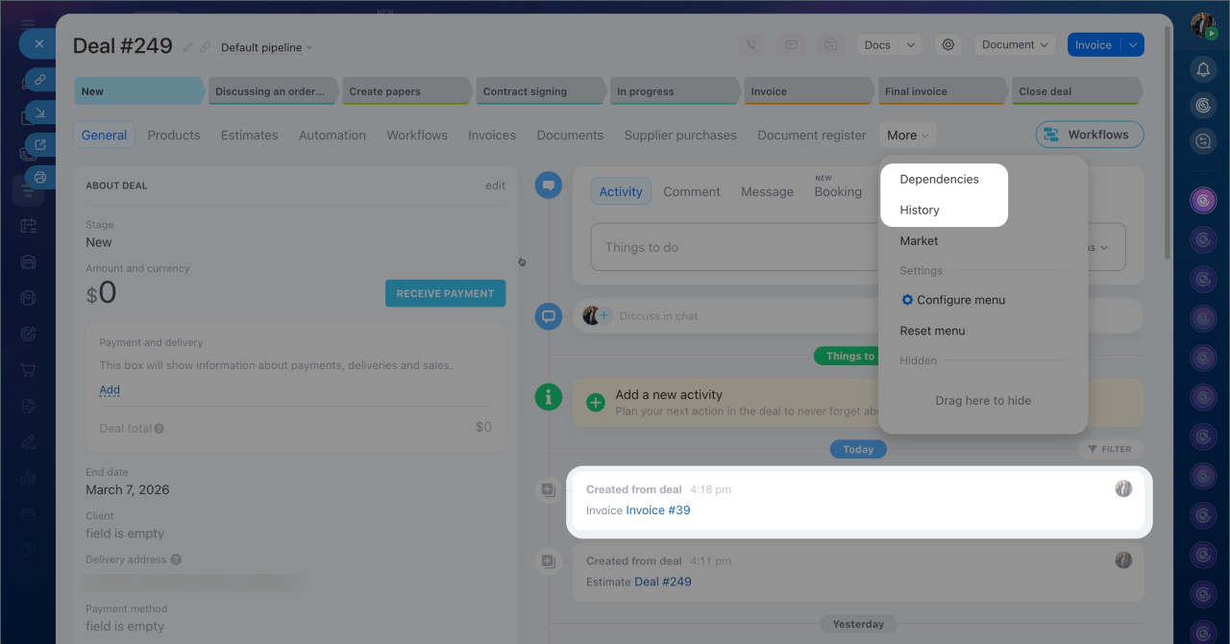This screenshot has height=644, width=1230.
Task: Open the Document dropdown button
Action: click(x=1015, y=45)
